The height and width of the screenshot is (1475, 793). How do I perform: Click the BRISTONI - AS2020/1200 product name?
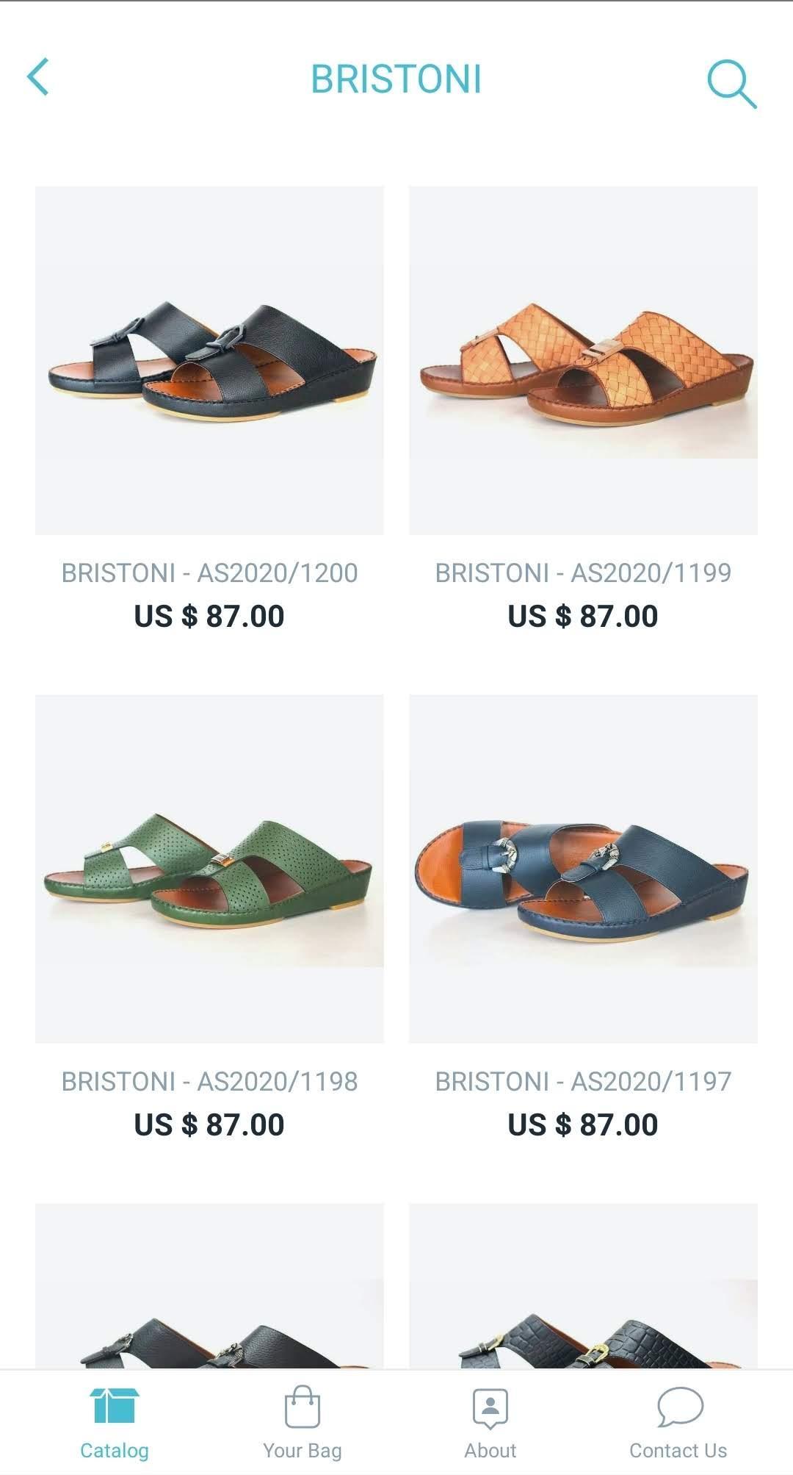coord(209,573)
